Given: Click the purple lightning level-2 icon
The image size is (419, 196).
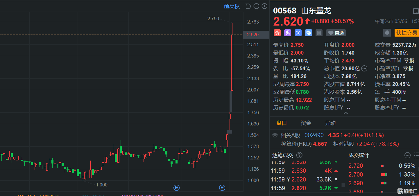Looking at the screenshot, I should pyautogui.click(x=288, y=33).
